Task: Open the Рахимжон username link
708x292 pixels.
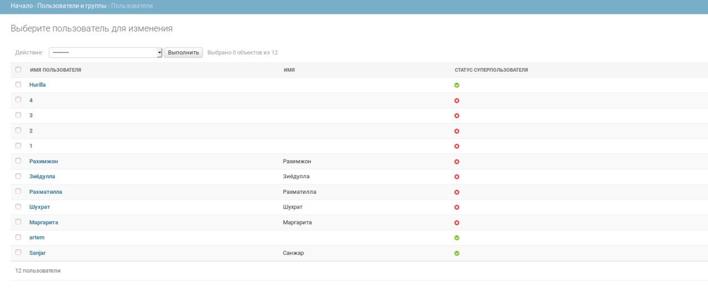Action: [44, 161]
